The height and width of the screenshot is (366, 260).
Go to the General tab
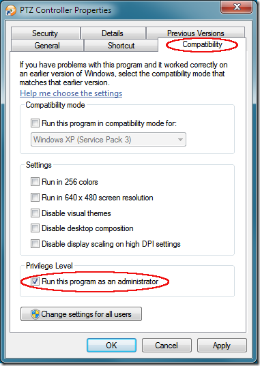pyautogui.click(x=47, y=45)
